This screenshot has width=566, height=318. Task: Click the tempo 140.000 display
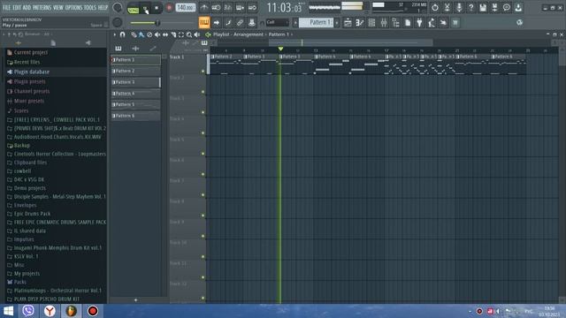click(x=186, y=8)
